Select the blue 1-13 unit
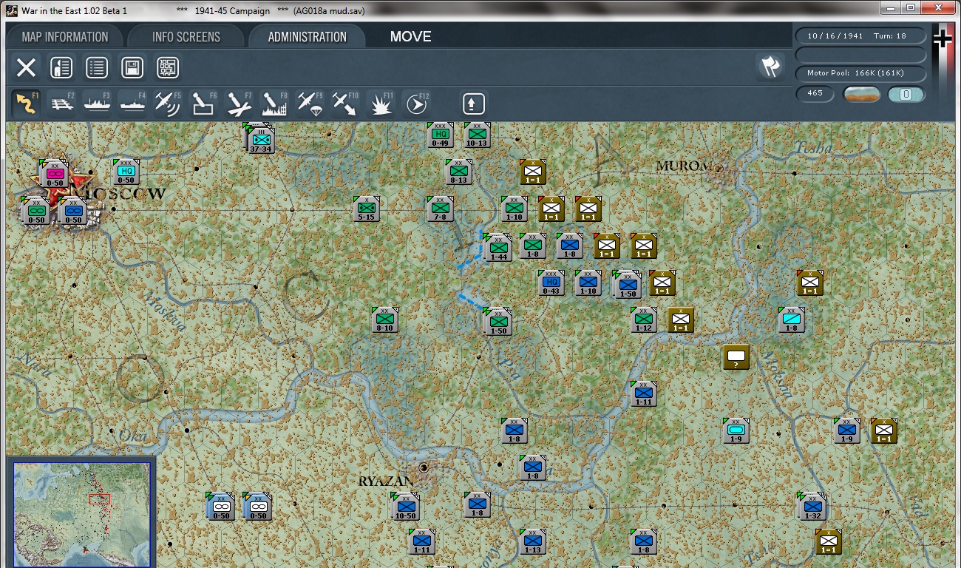This screenshot has width=961, height=568. coord(533,542)
